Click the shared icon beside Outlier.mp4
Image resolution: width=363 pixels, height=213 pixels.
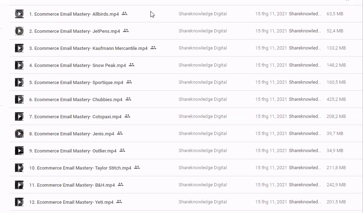tap(122, 150)
